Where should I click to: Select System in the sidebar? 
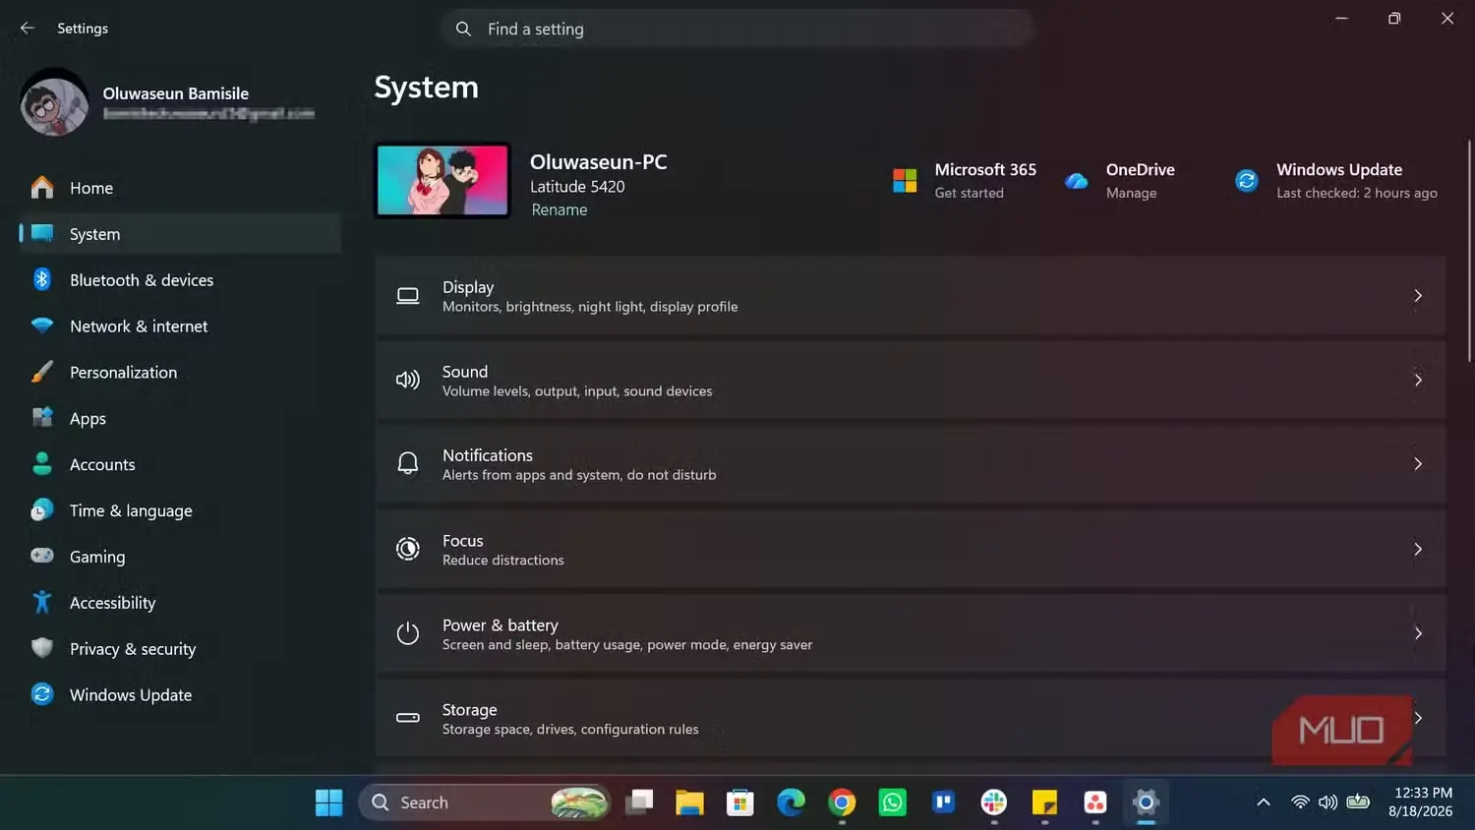pos(180,234)
